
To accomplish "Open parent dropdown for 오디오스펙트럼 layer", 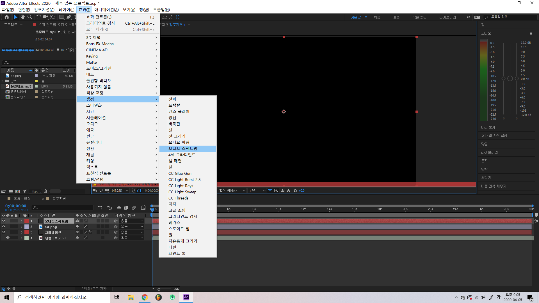I will tap(132, 221).
